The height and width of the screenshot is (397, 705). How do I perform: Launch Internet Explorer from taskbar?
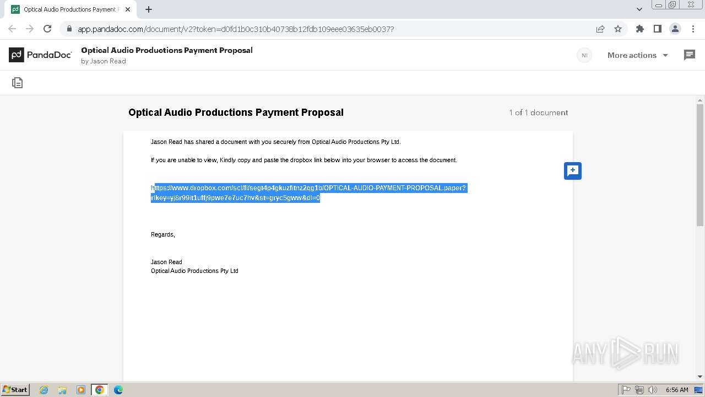[44, 390]
